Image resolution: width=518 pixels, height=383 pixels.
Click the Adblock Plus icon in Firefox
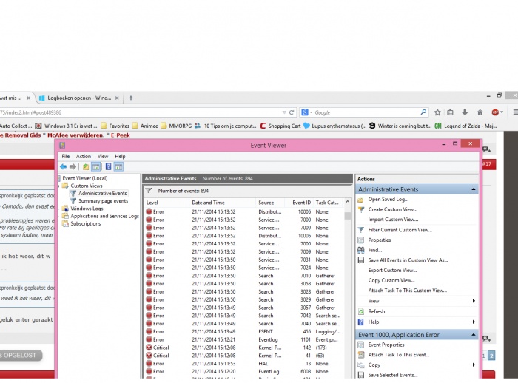(x=495, y=112)
